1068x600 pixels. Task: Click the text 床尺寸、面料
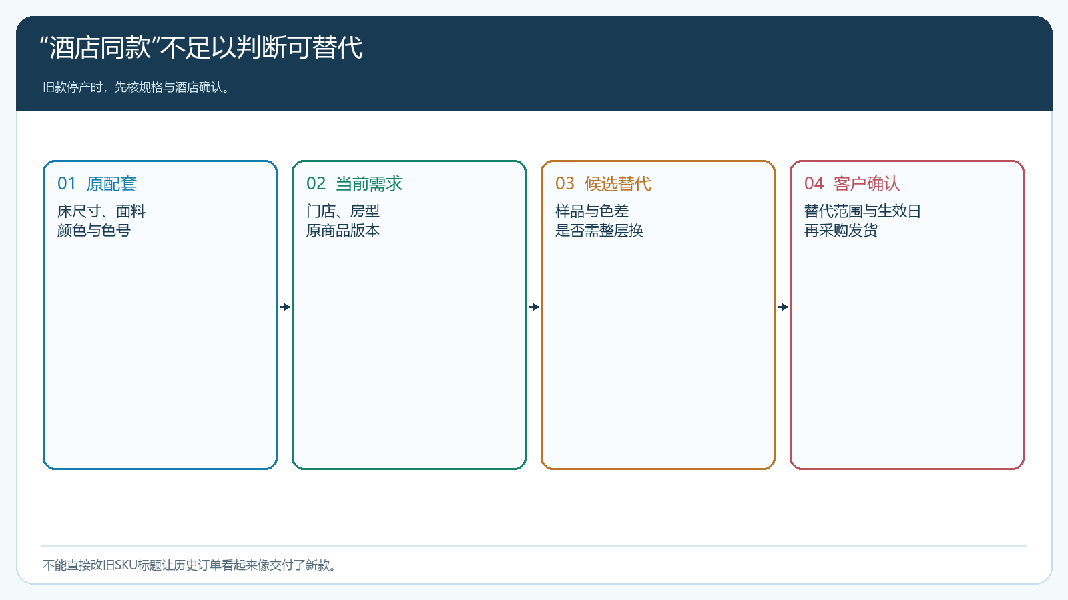[101, 211]
